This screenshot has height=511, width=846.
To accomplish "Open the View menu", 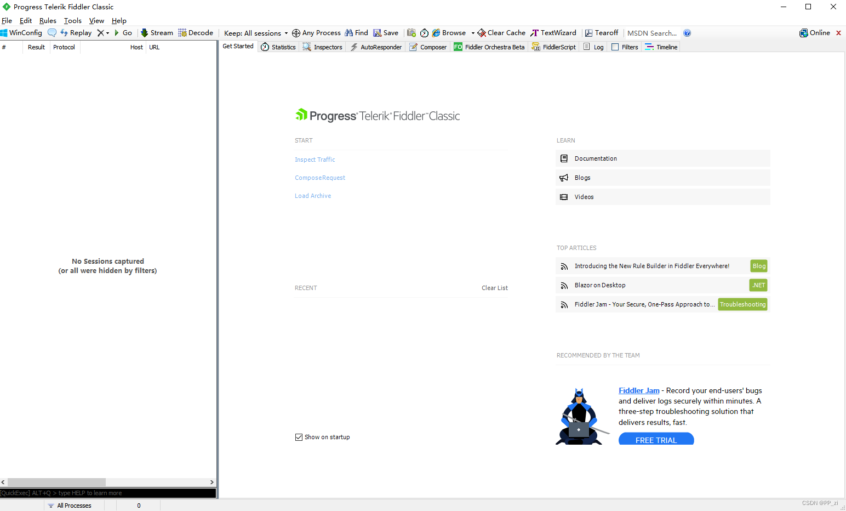I will point(96,21).
